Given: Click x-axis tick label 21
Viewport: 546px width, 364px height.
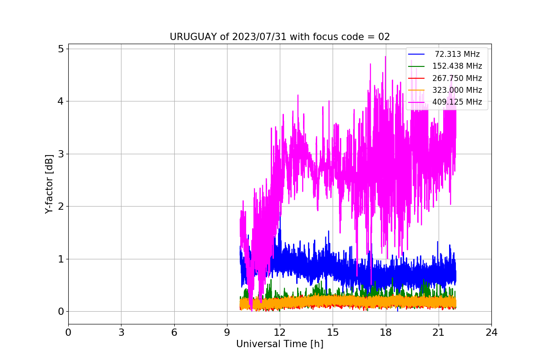Looking at the screenshot, I should pos(438,333).
